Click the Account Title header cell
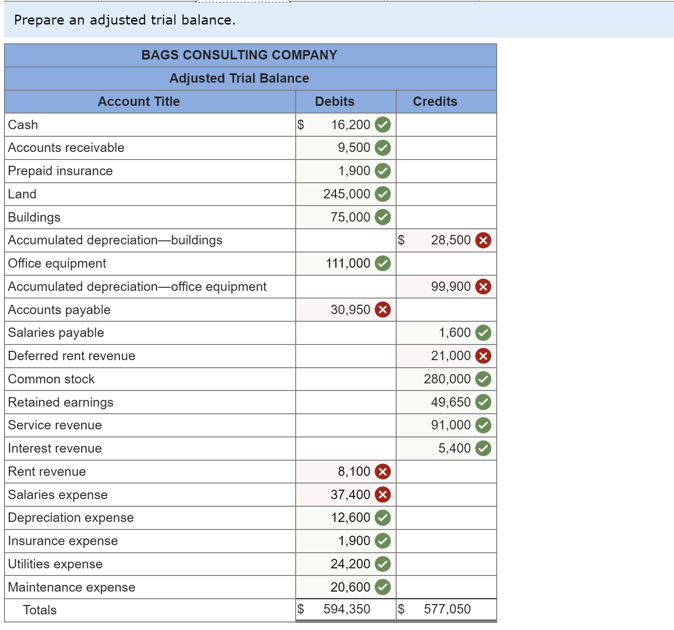 click(x=138, y=101)
